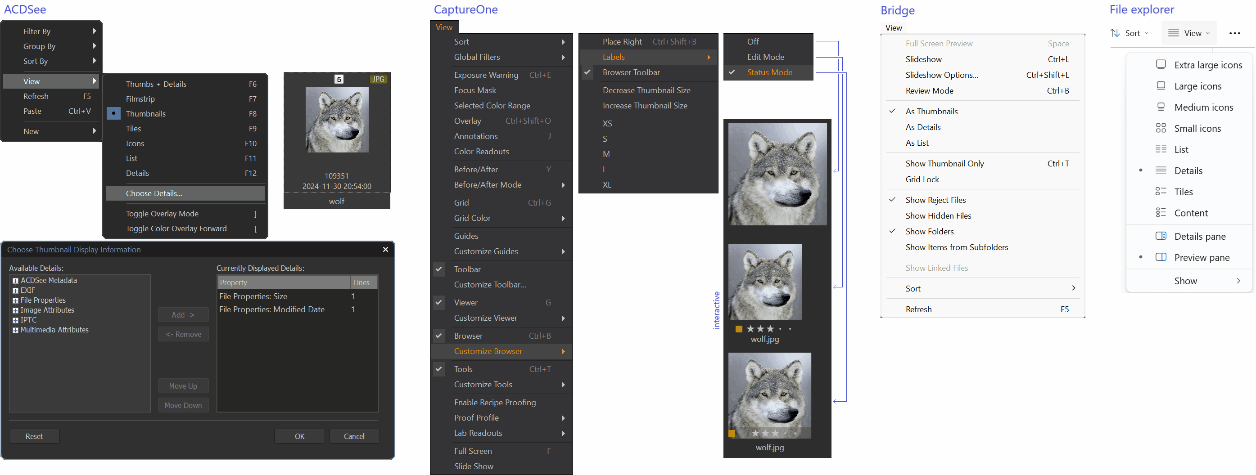Open the Labels submenu in CaptureOne

click(x=648, y=57)
